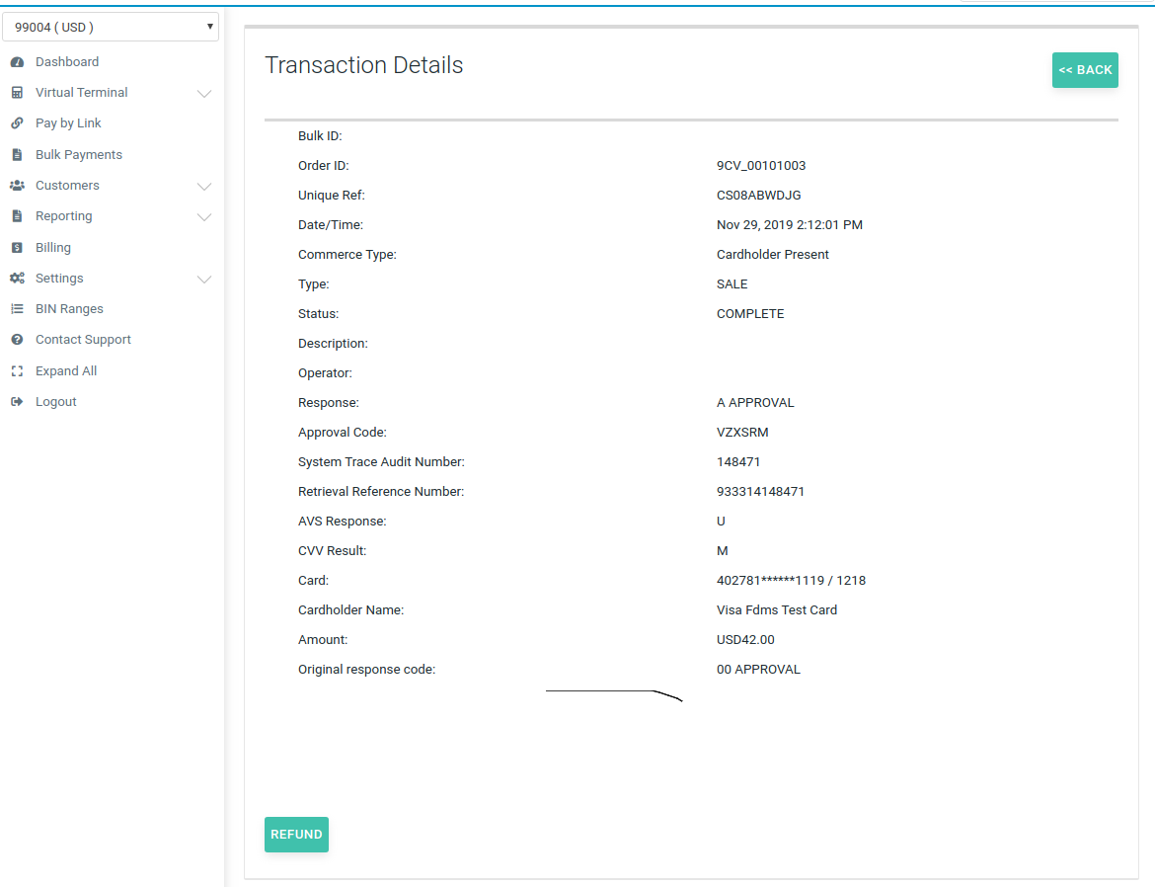
Task: Click the BIN Ranges list icon
Action: pos(17,309)
